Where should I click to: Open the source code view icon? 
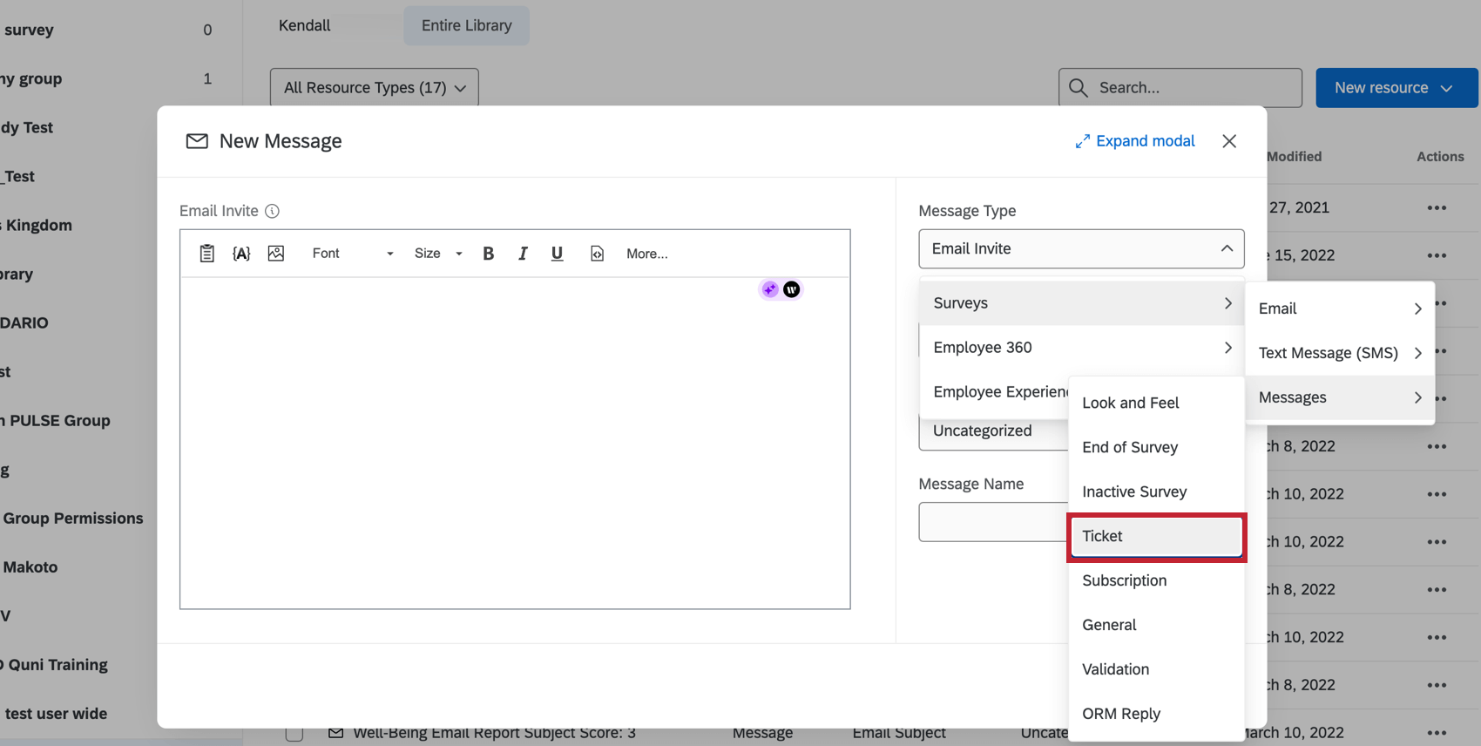point(597,254)
